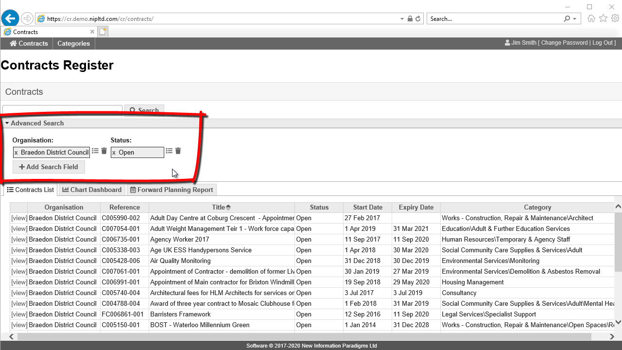The width and height of the screenshot is (622, 350).
Task: Open the Forward Planning Report tab
Action: tap(171, 190)
